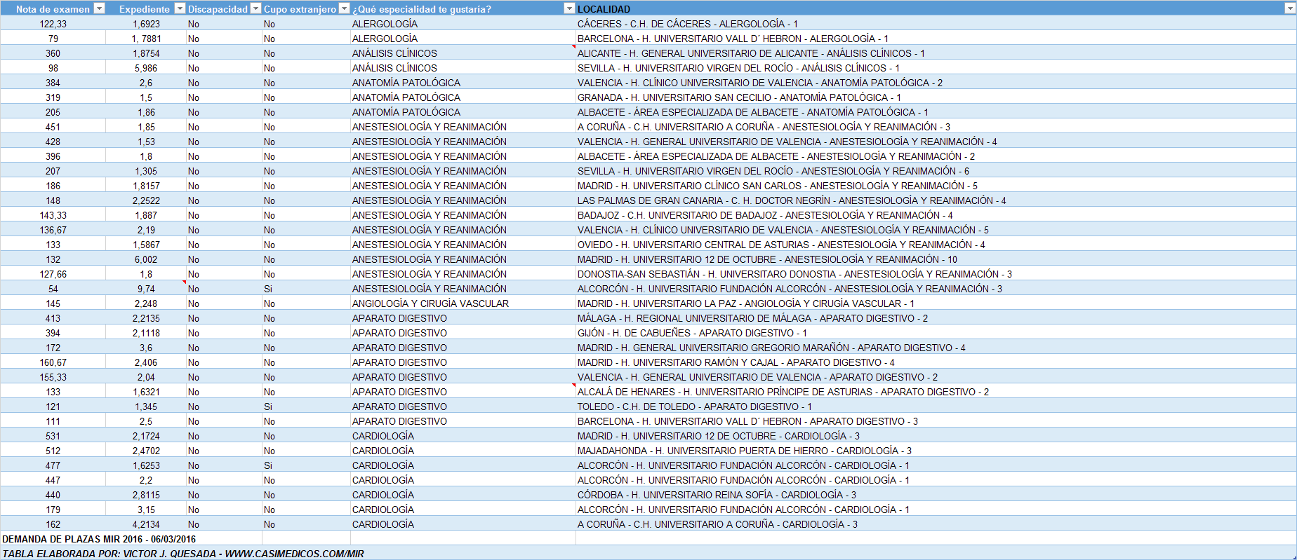Click the DEMANDA DE PLAZAS MIR 2016 footer cell
Screen dimensions: 1297x560
tap(131, 539)
